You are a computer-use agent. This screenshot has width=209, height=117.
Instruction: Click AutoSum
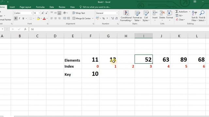coord(182,12)
